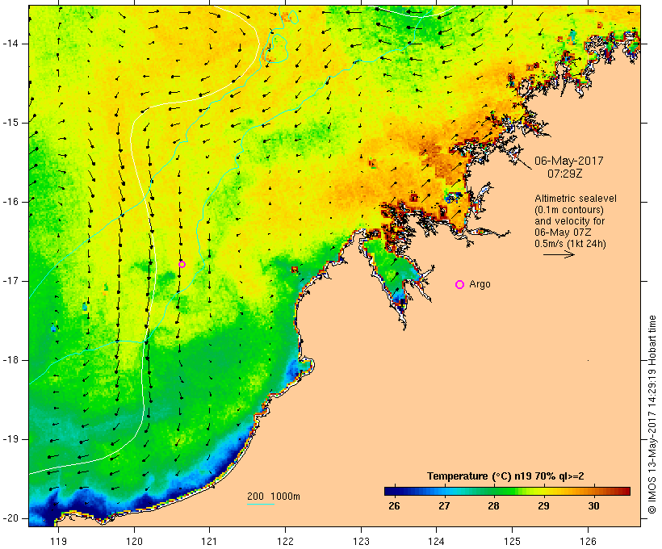Viewport: 662px width, 549px height.
Task: Click the colorbar tick label '29'
Action: 543,505
